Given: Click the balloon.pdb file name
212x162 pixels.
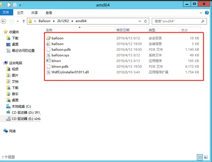Looking at the screenshot, I should [61, 49].
